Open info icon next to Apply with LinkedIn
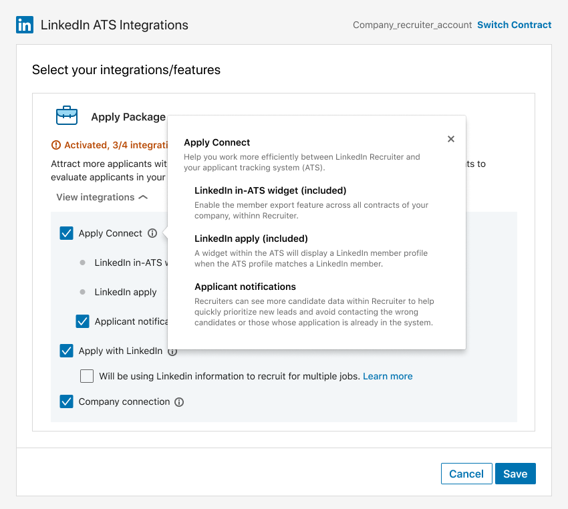Viewport: 568px width, 509px height. [172, 351]
